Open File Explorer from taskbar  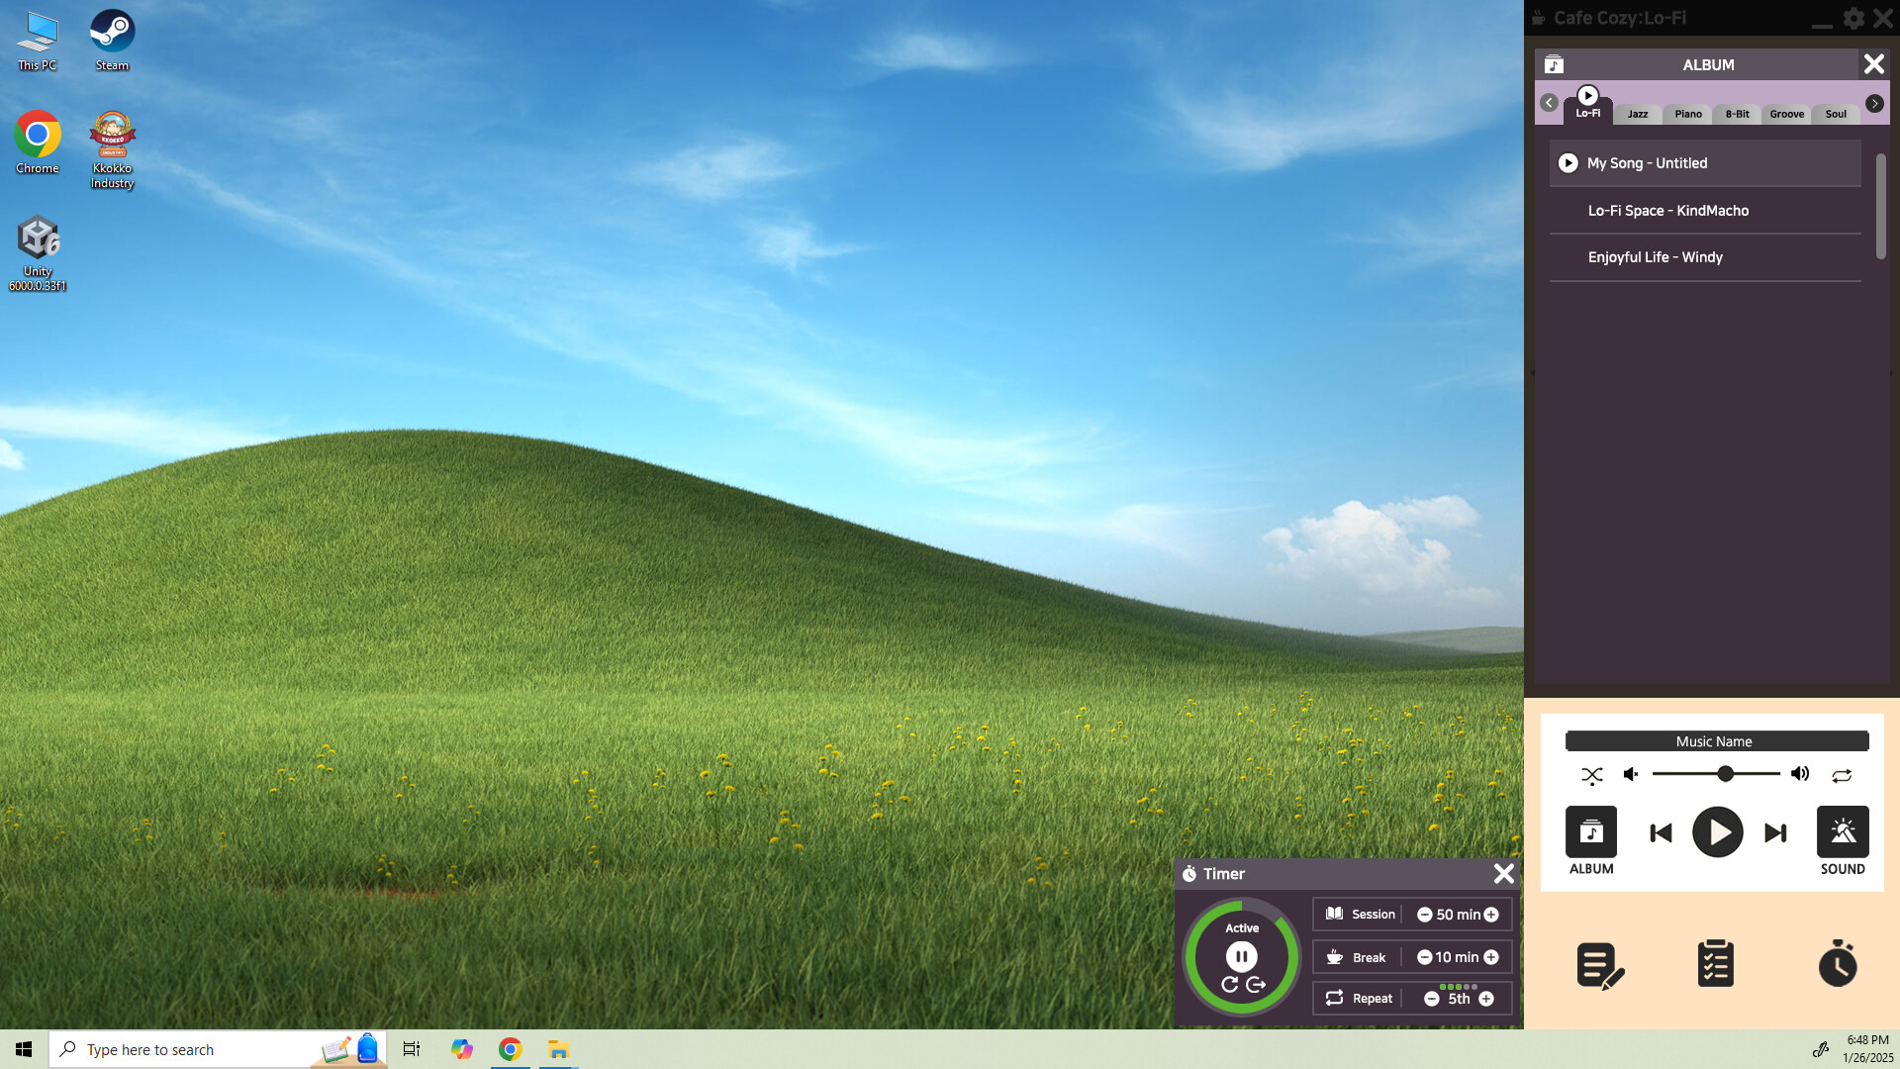559,1049
